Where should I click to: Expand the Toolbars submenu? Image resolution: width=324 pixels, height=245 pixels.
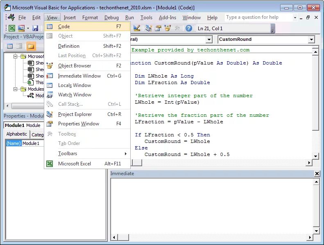(x=87, y=154)
